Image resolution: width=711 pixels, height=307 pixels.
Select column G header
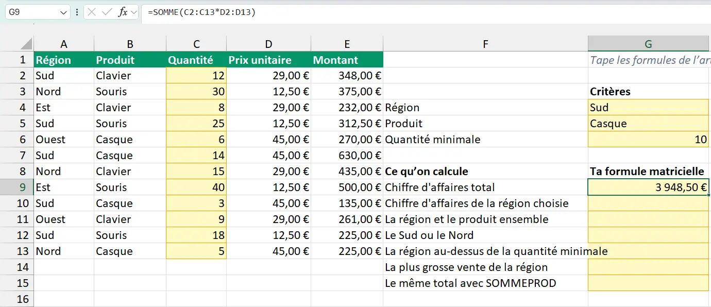[649, 45]
